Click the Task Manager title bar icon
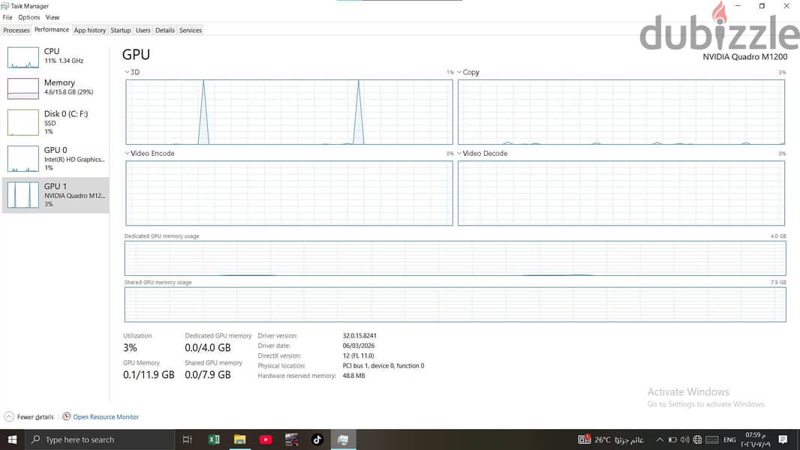The height and width of the screenshot is (450, 800). pos(5,6)
